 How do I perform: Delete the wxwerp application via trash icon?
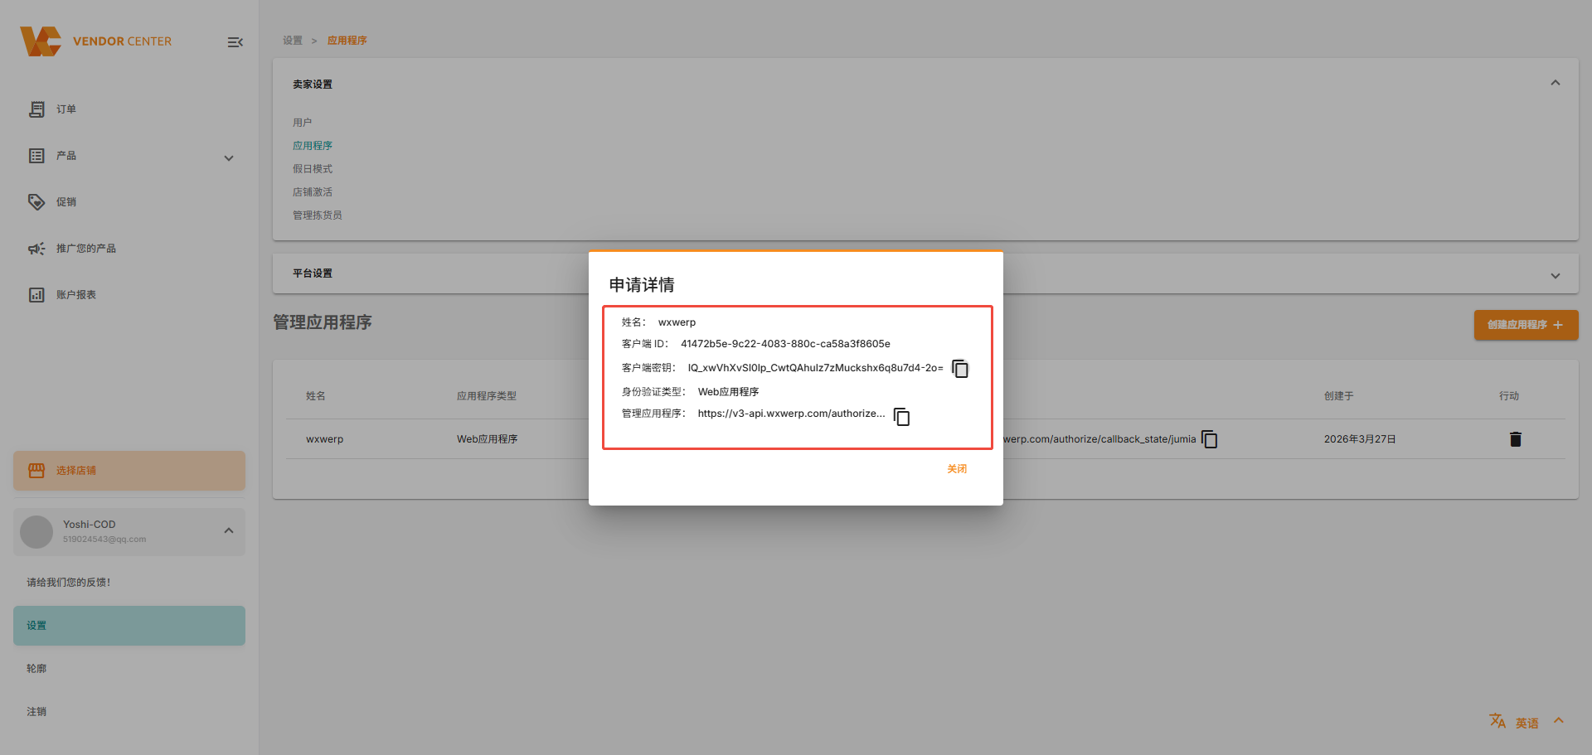(1515, 439)
